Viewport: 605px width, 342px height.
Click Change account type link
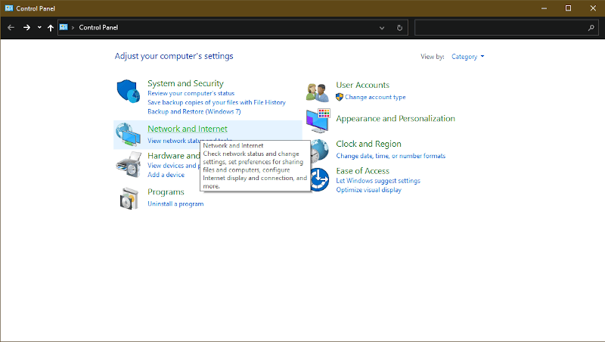pyautogui.click(x=375, y=98)
